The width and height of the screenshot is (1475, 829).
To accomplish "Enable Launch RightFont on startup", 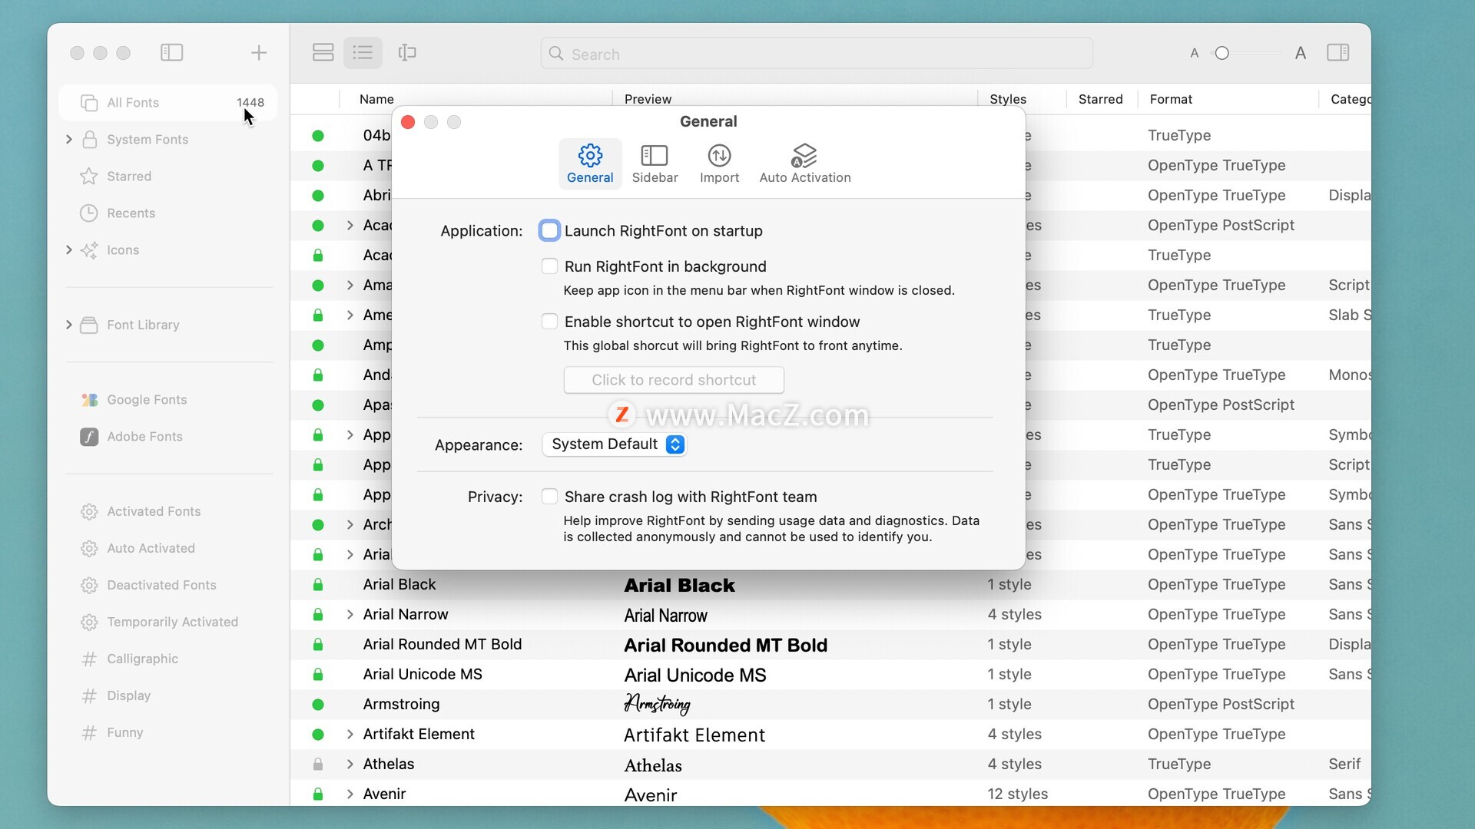I will click(x=549, y=230).
